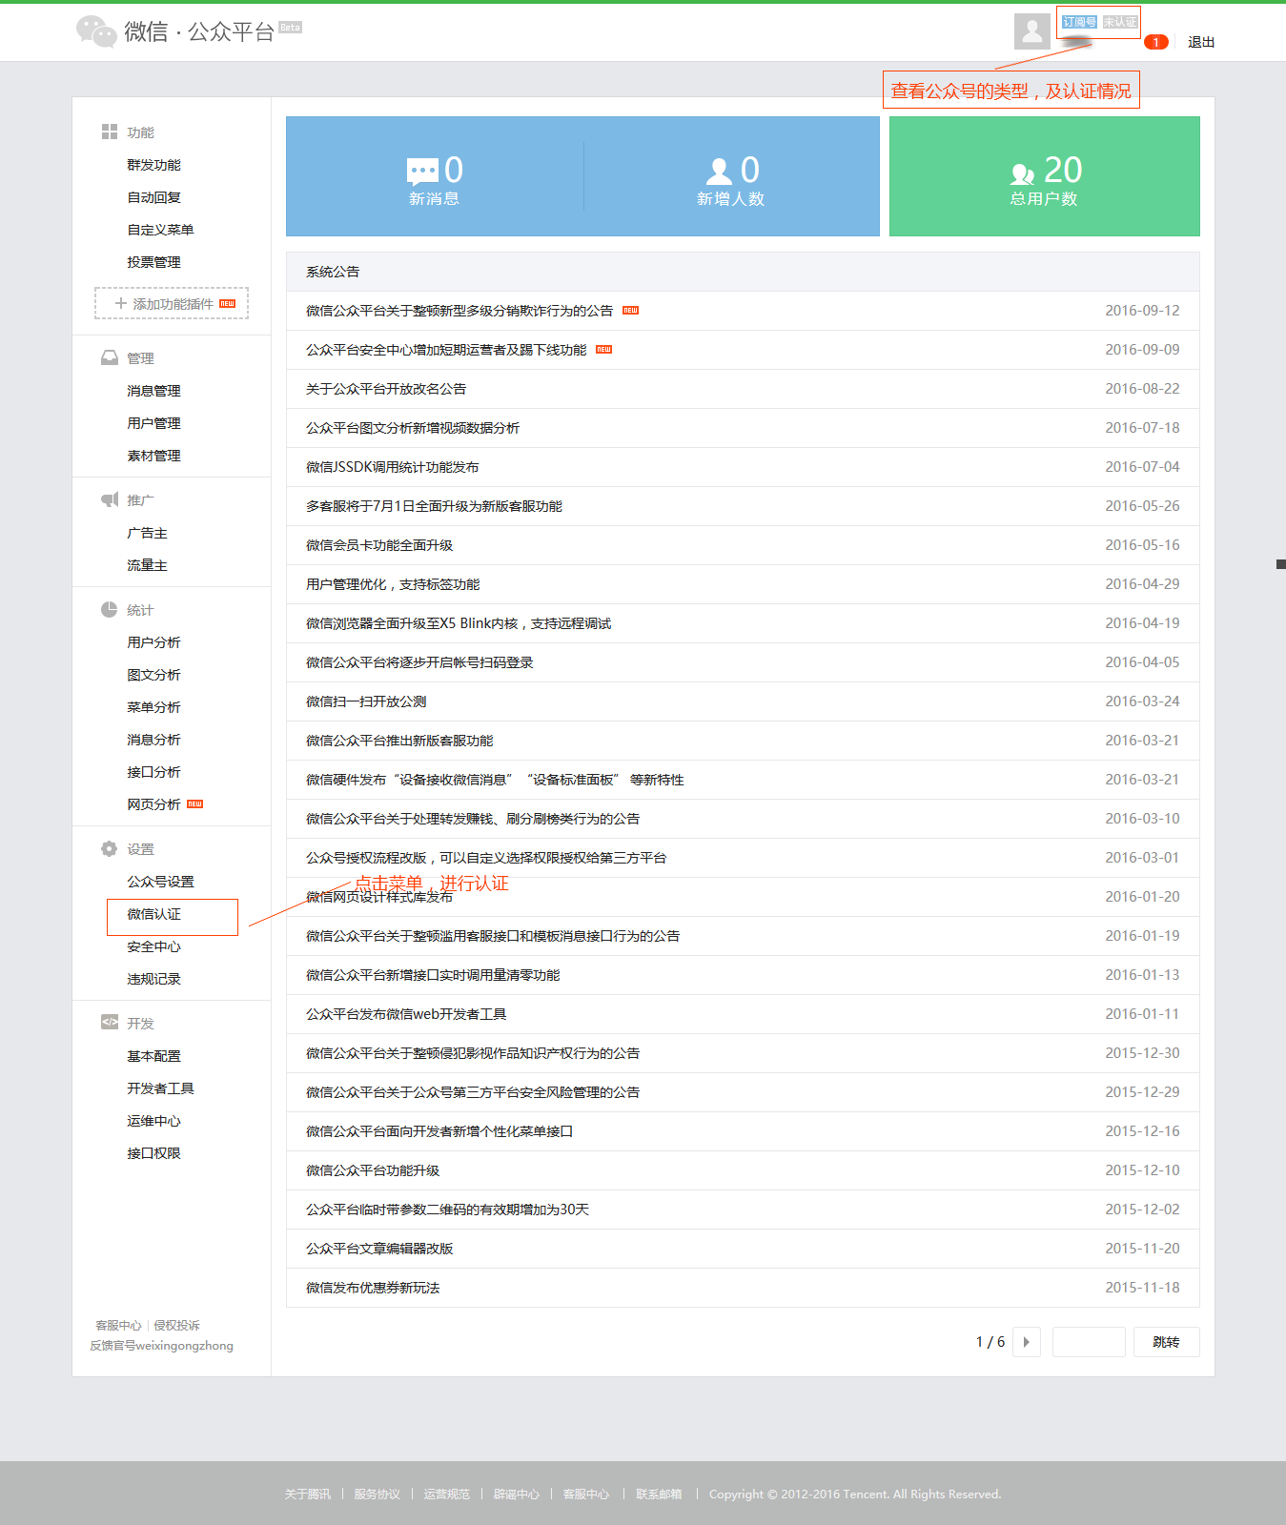1286x1525 pixels.
Task: Open announcement 微信会员卡功能全面升级
Action: [x=379, y=545]
